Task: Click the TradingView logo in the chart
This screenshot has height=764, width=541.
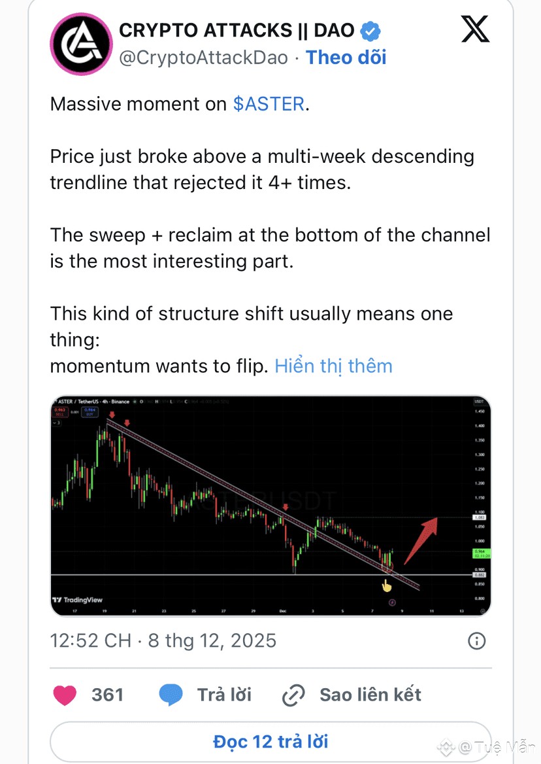Action: point(78,600)
